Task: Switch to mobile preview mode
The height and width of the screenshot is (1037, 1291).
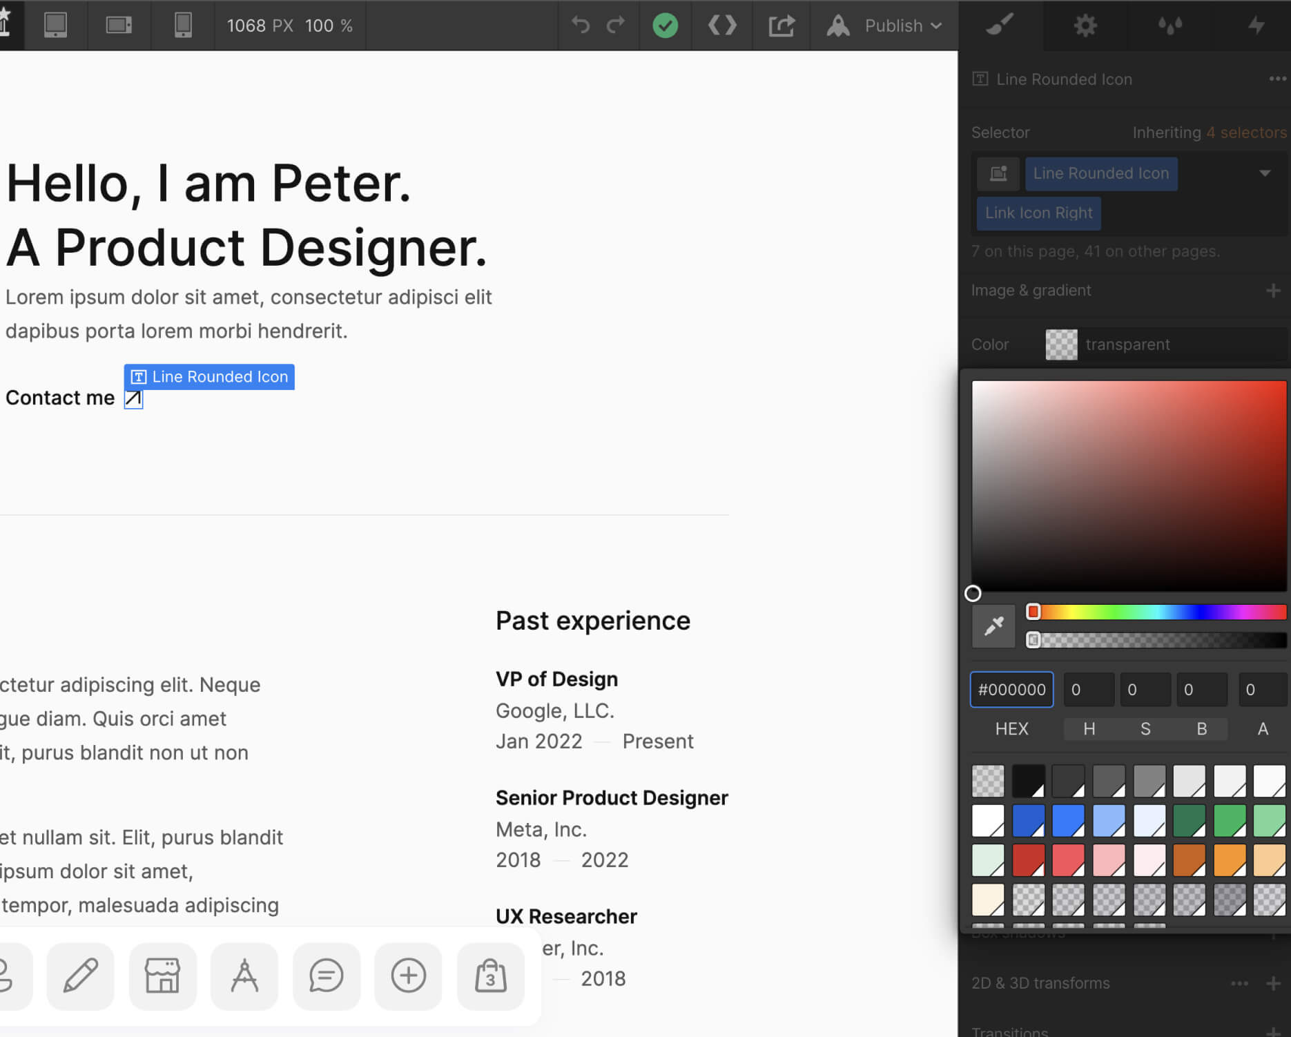Action: click(182, 25)
